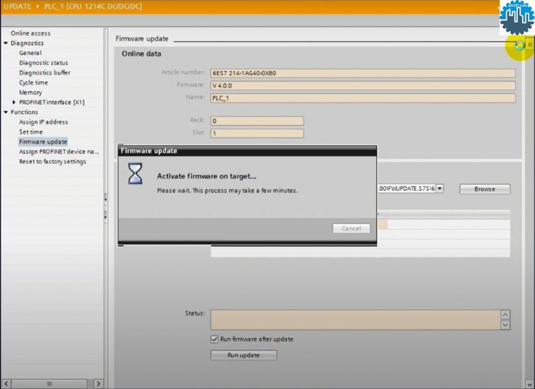The width and height of the screenshot is (535, 389).
Task: Open Memory diagnostics page
Action: tap(30, 93)
